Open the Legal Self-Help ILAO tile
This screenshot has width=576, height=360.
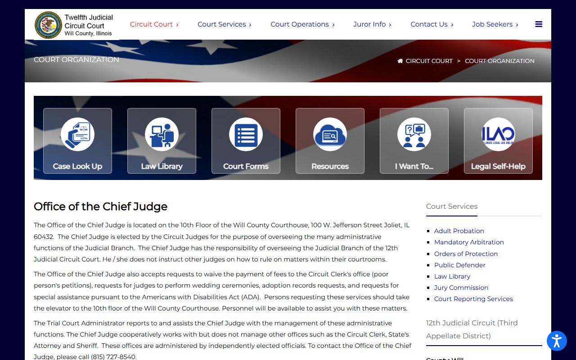tap(498, 141)
